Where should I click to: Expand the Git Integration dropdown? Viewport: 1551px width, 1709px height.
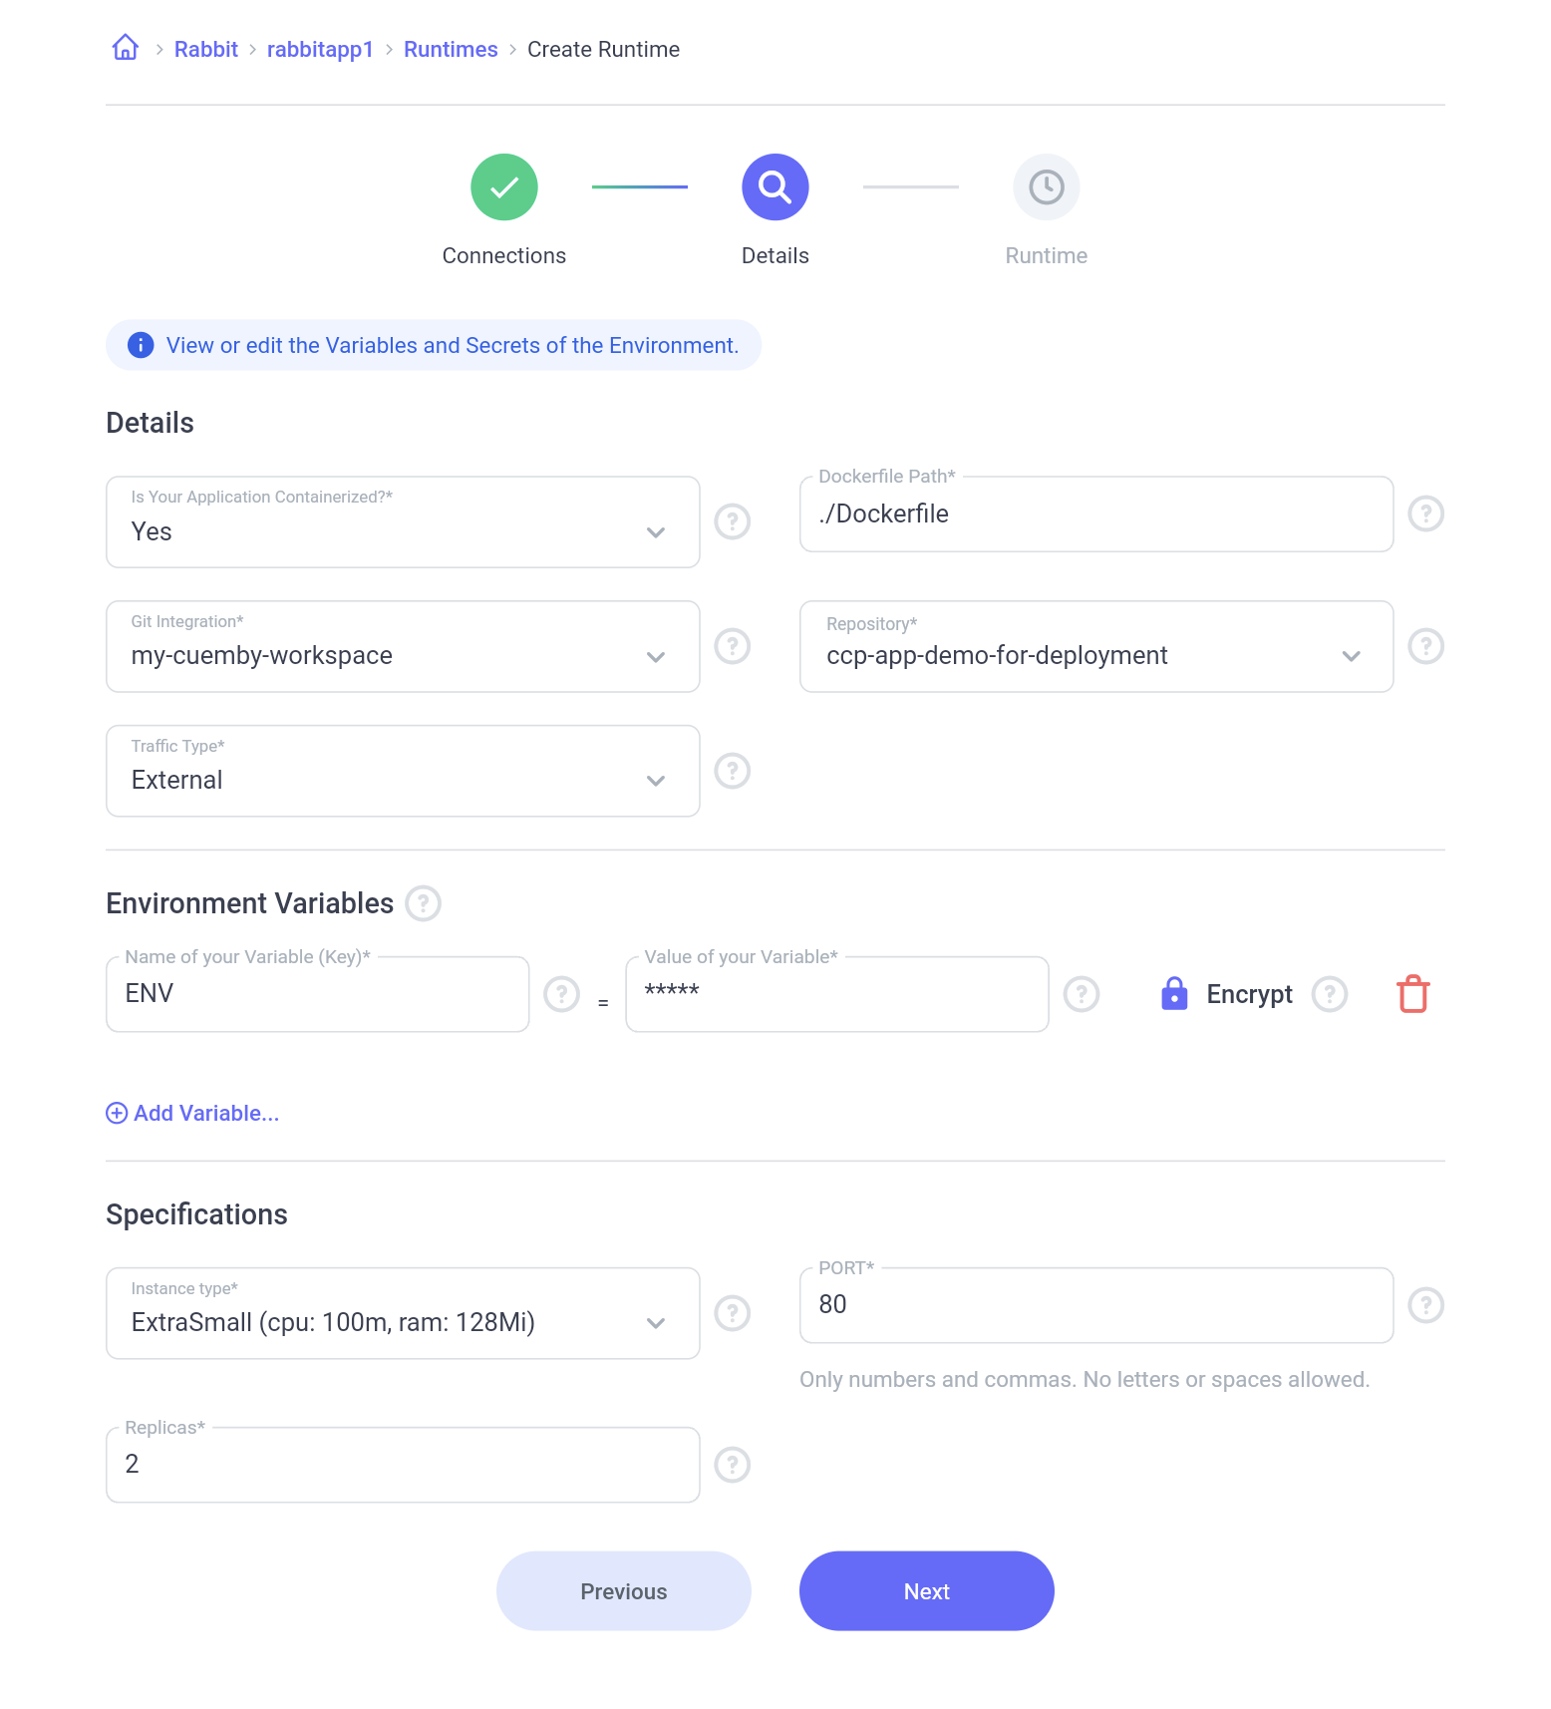coord(656,657)
